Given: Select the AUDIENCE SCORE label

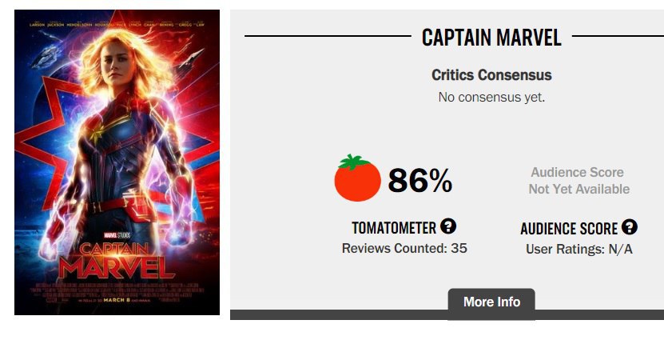Looking at the screenshot, I should tap(569, 229).
